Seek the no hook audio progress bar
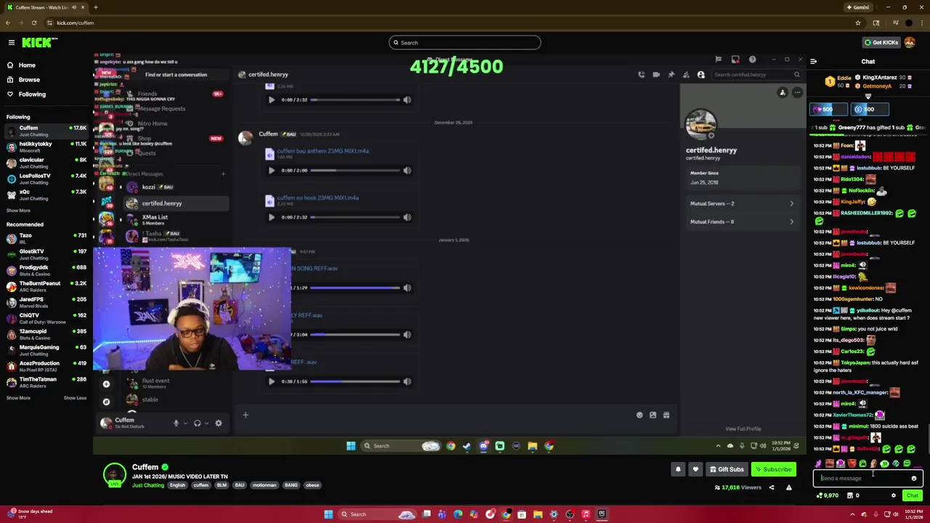Image resolution: width=930 pixels, height=523 pixels. click(x=355, y=217)
